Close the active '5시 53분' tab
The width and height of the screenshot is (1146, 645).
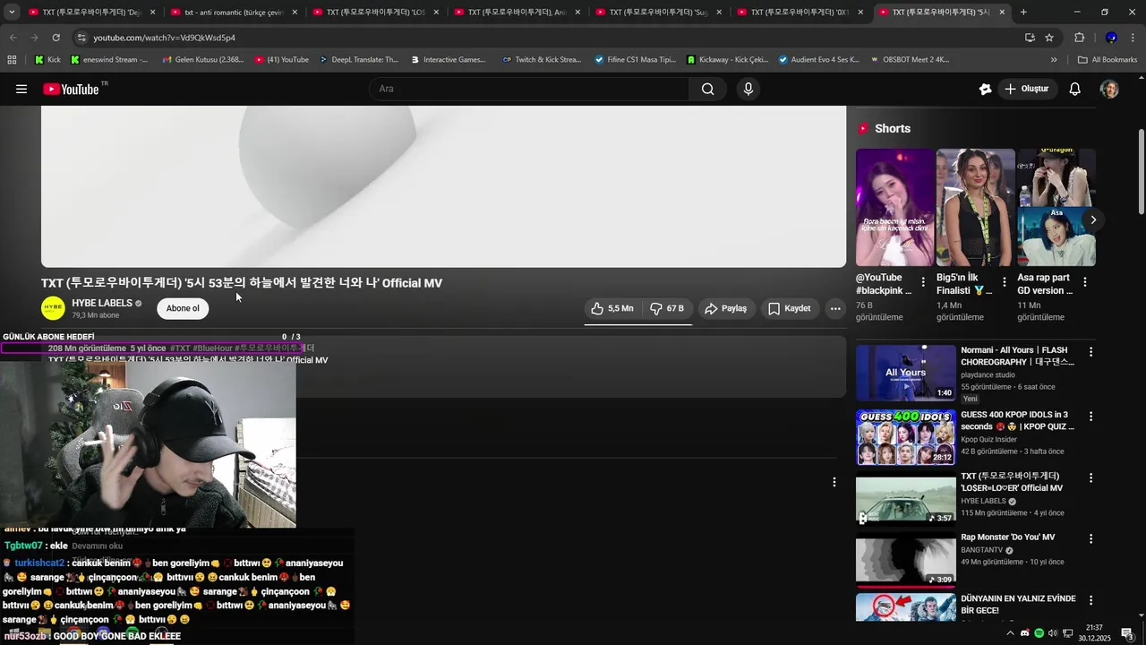pos(1002,13)
